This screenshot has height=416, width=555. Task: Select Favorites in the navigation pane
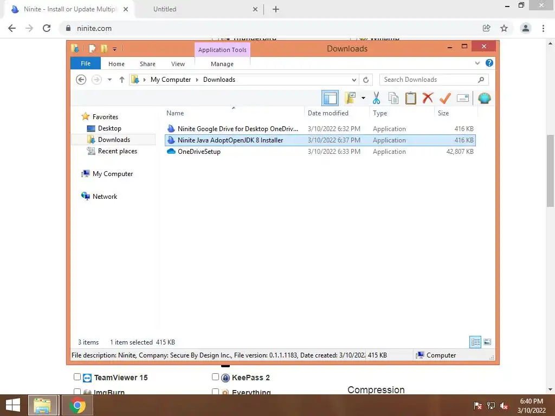pos(105,117)
